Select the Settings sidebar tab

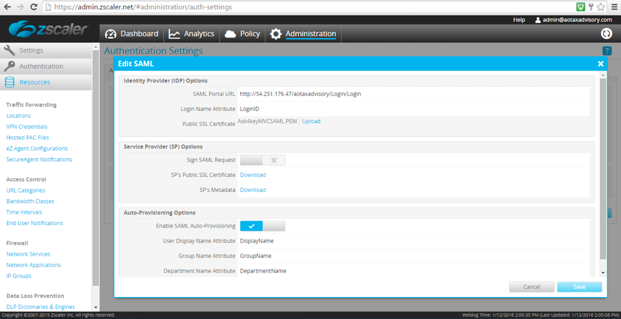tap(46, 50)
